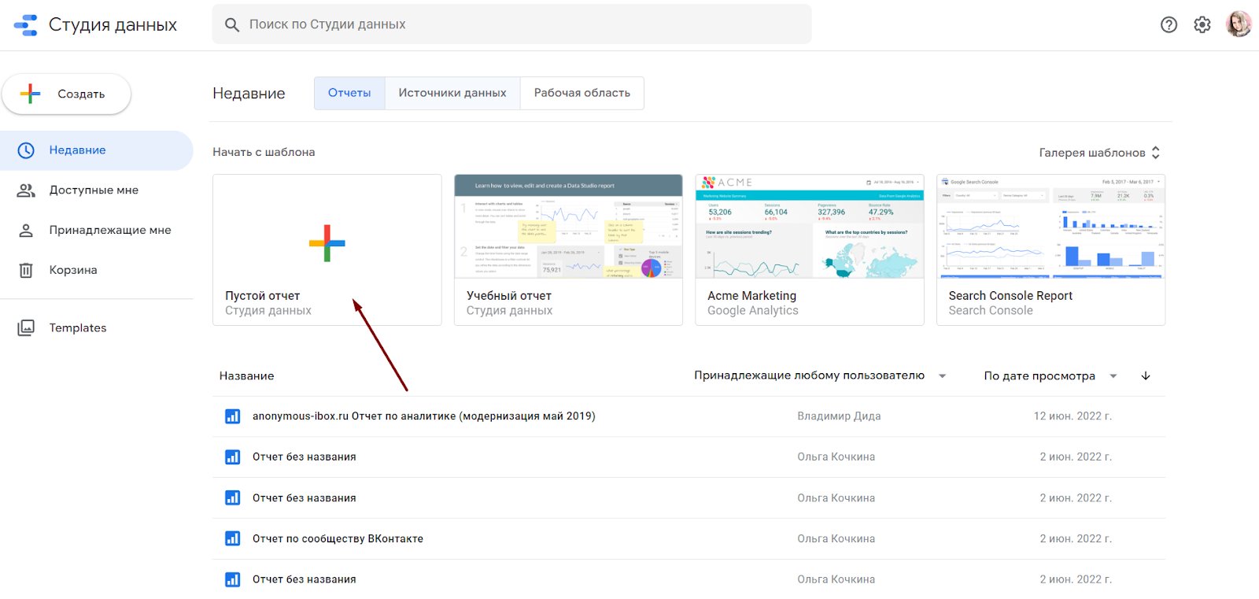Click the Создать button
This screenshot has height=599, width=1259.
[67, 94]
